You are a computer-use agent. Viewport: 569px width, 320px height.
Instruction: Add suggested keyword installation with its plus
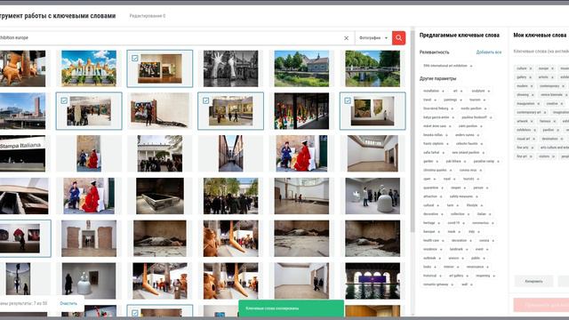pos(443,91)
